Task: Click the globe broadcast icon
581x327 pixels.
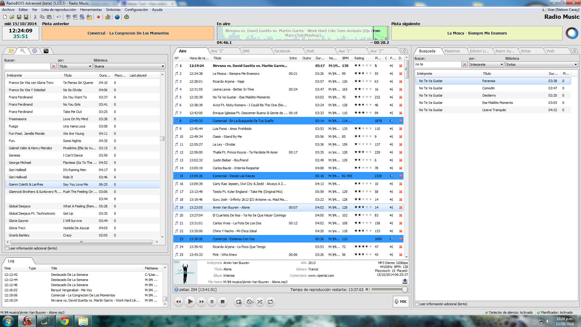Action: point(117,17)
